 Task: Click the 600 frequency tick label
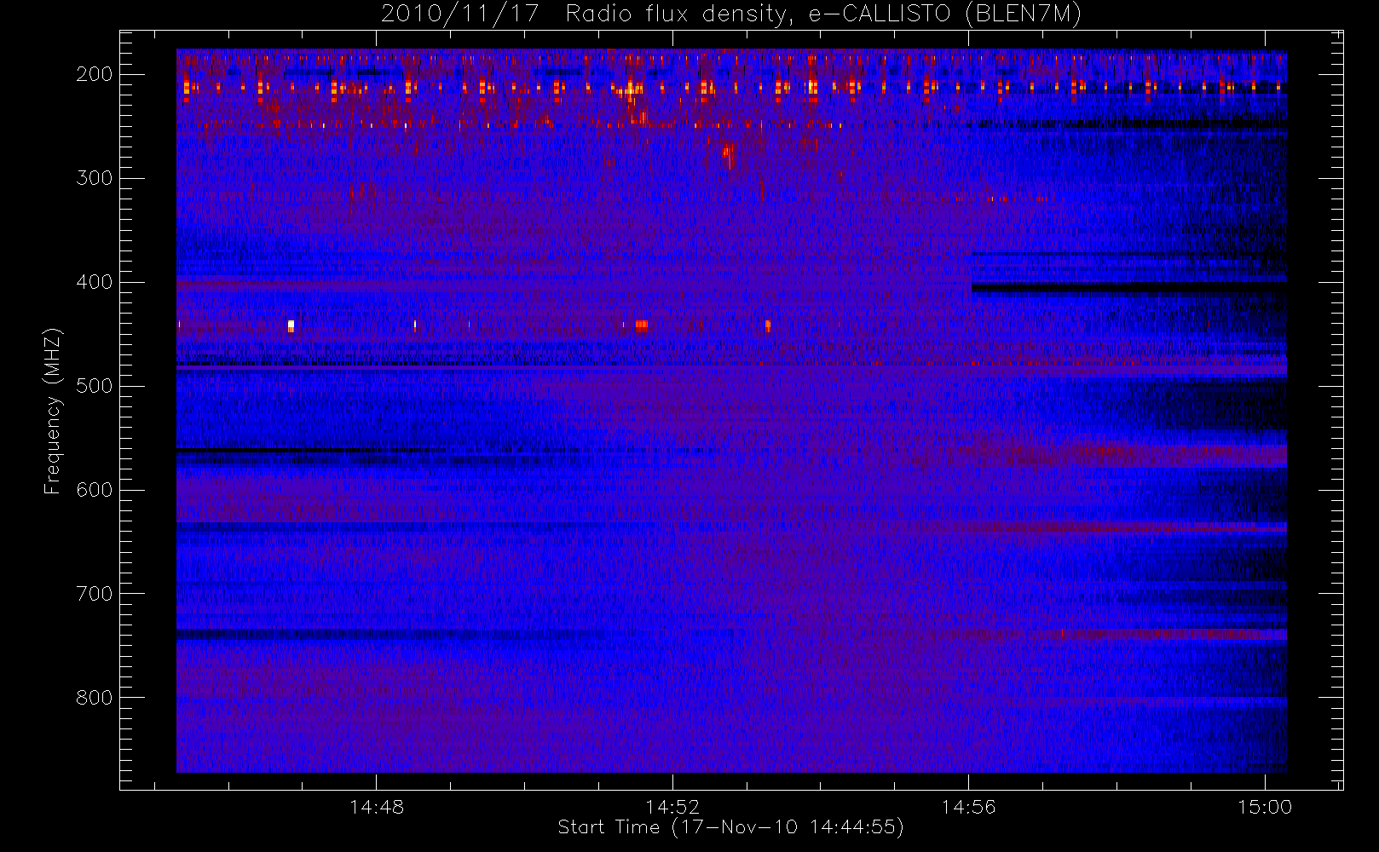[x=94, y=490]
